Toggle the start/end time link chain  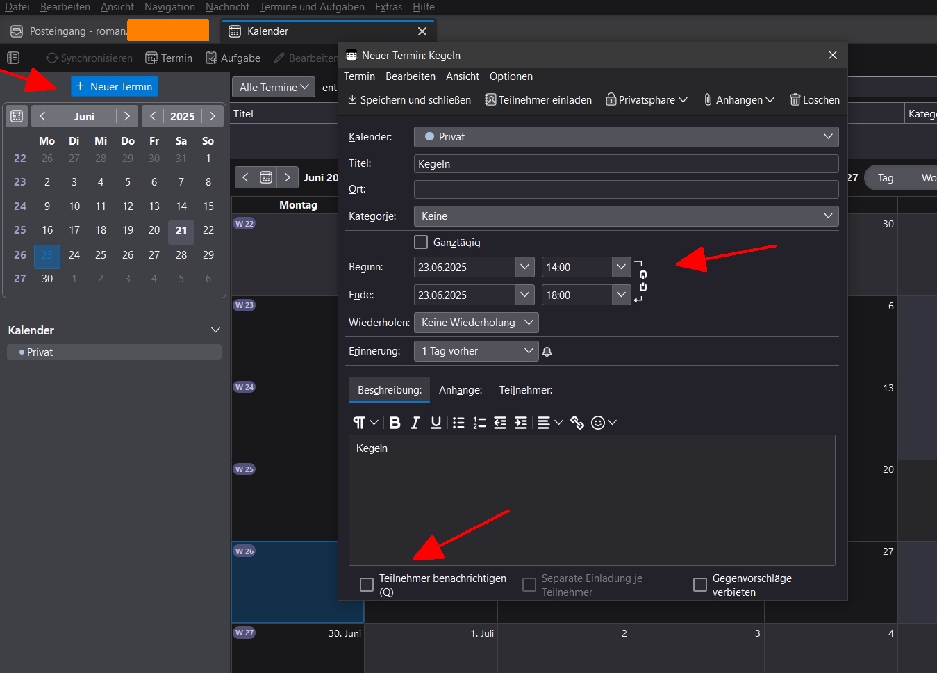pyautogui.click(x=642, y=281)
